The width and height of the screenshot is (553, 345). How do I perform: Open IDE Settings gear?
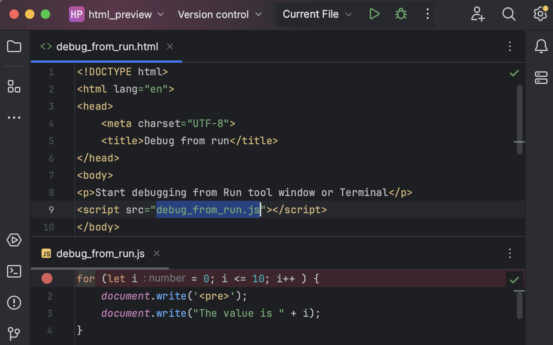540,14
